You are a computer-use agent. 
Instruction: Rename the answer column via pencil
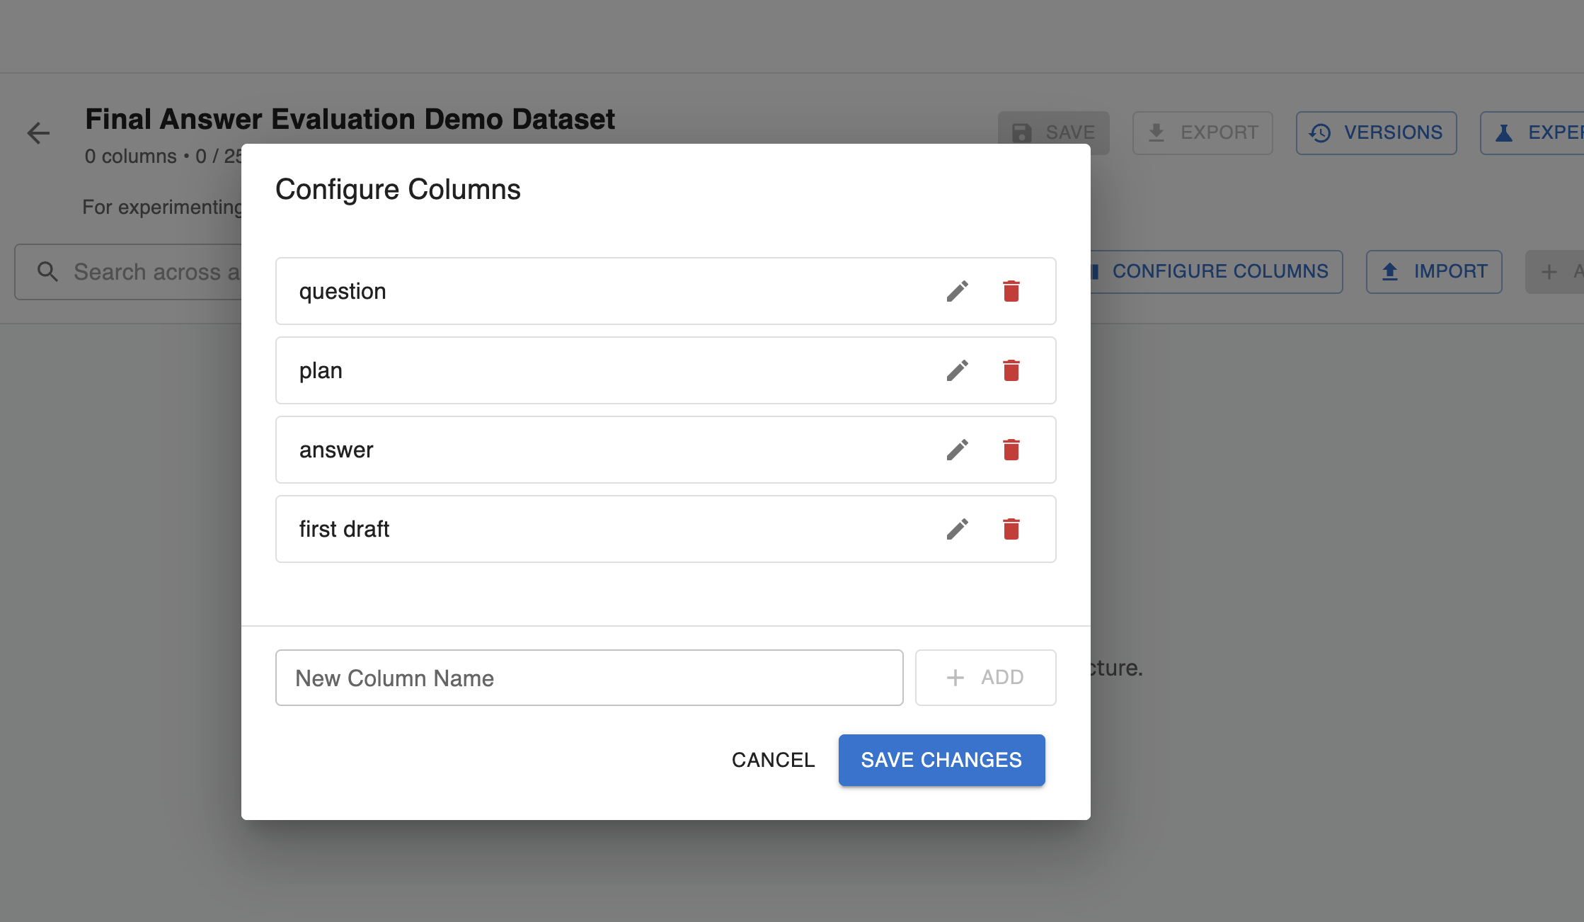click(x=957, y=450)
